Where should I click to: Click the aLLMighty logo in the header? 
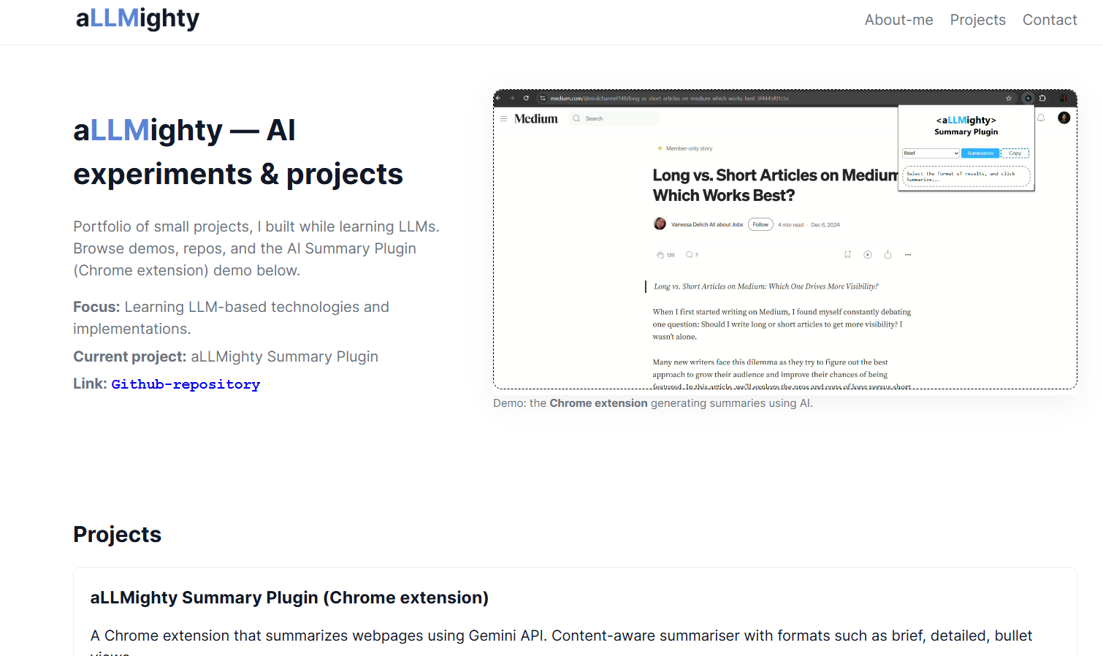click(x=137, y=18)
